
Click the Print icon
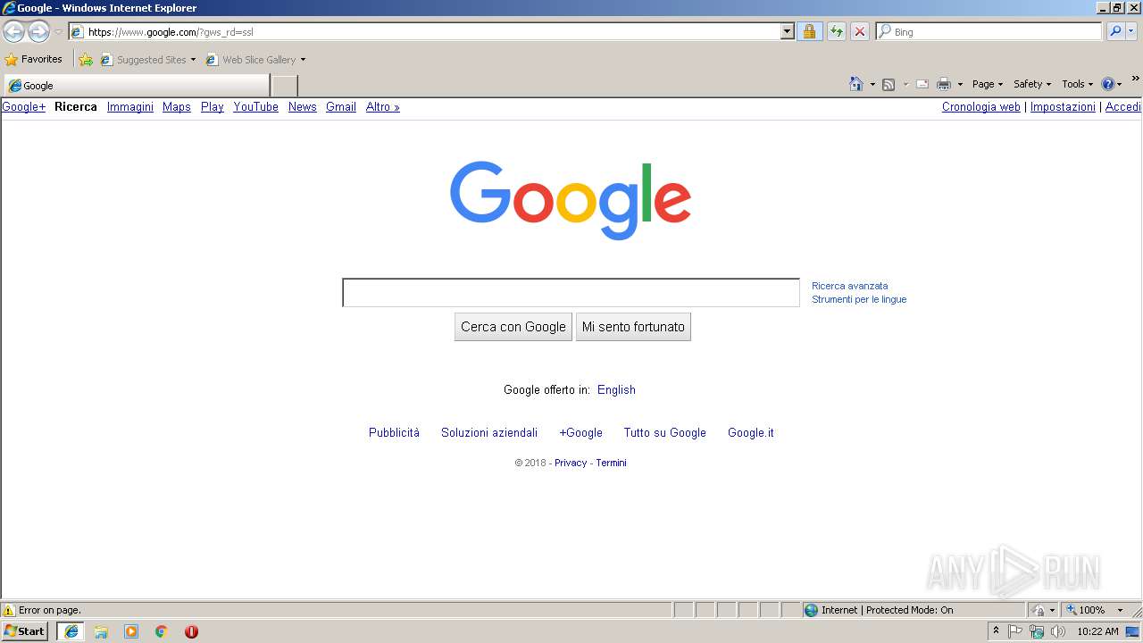click(x=944, y=85)
